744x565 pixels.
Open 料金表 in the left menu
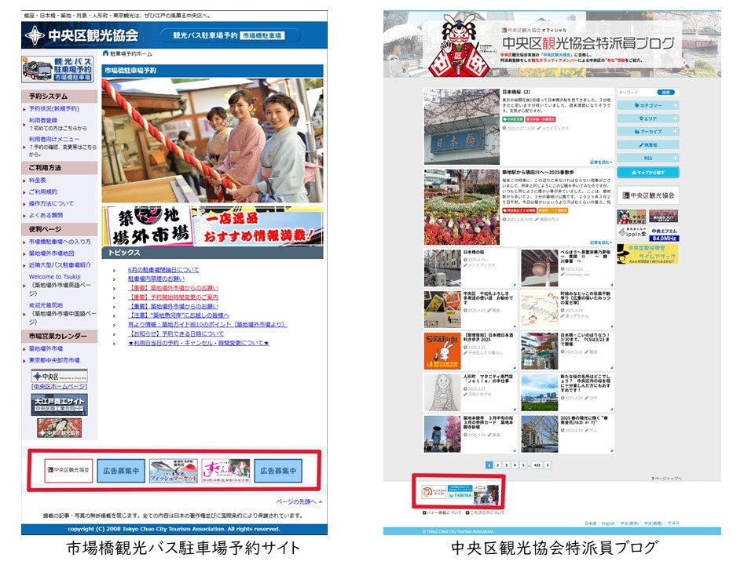(38, 180)
